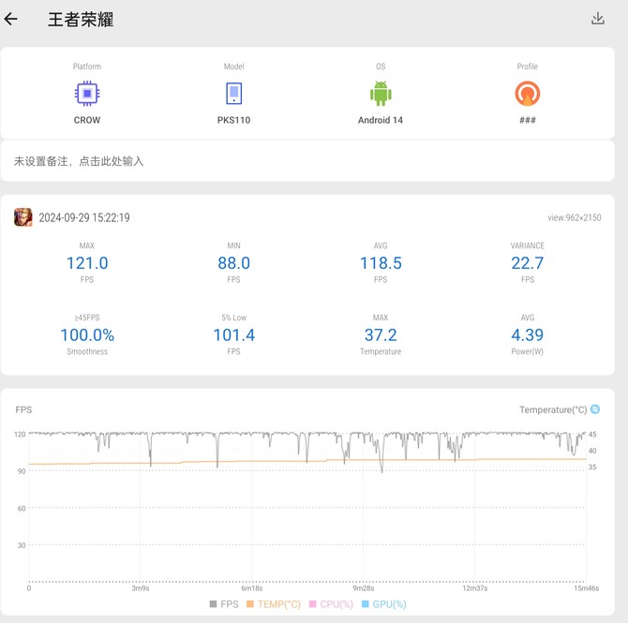The width and height of the screenshot is (628, 623).
Task: Tap the orange Profile icon
Action: point(527,94)
